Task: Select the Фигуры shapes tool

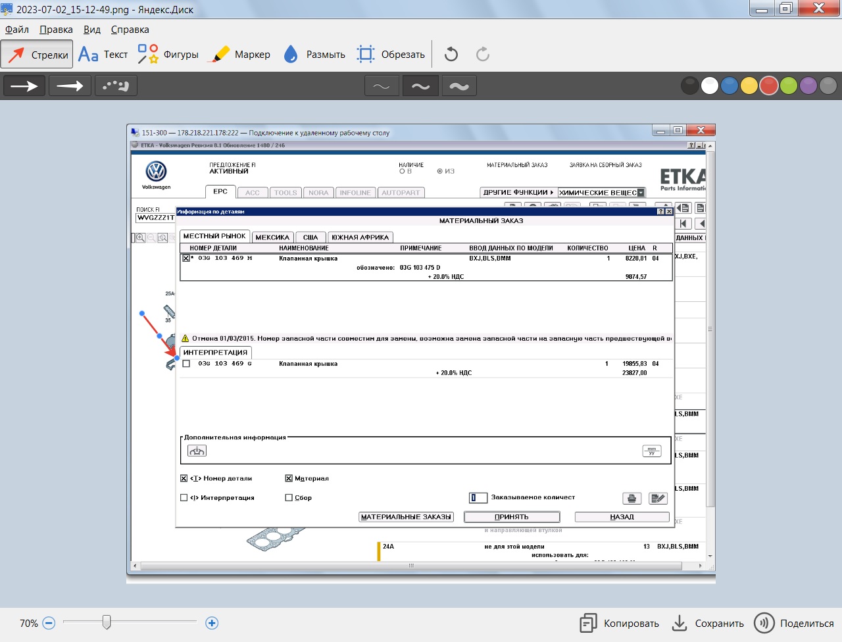Action: [168, 55]
